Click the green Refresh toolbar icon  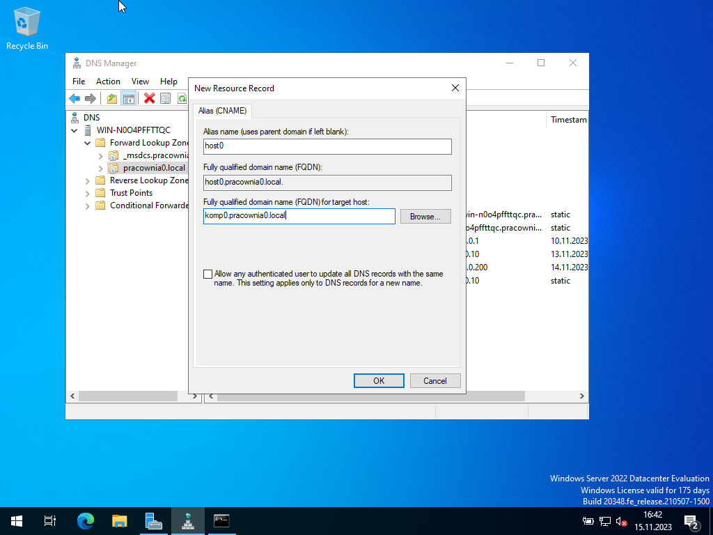point(182,98)
